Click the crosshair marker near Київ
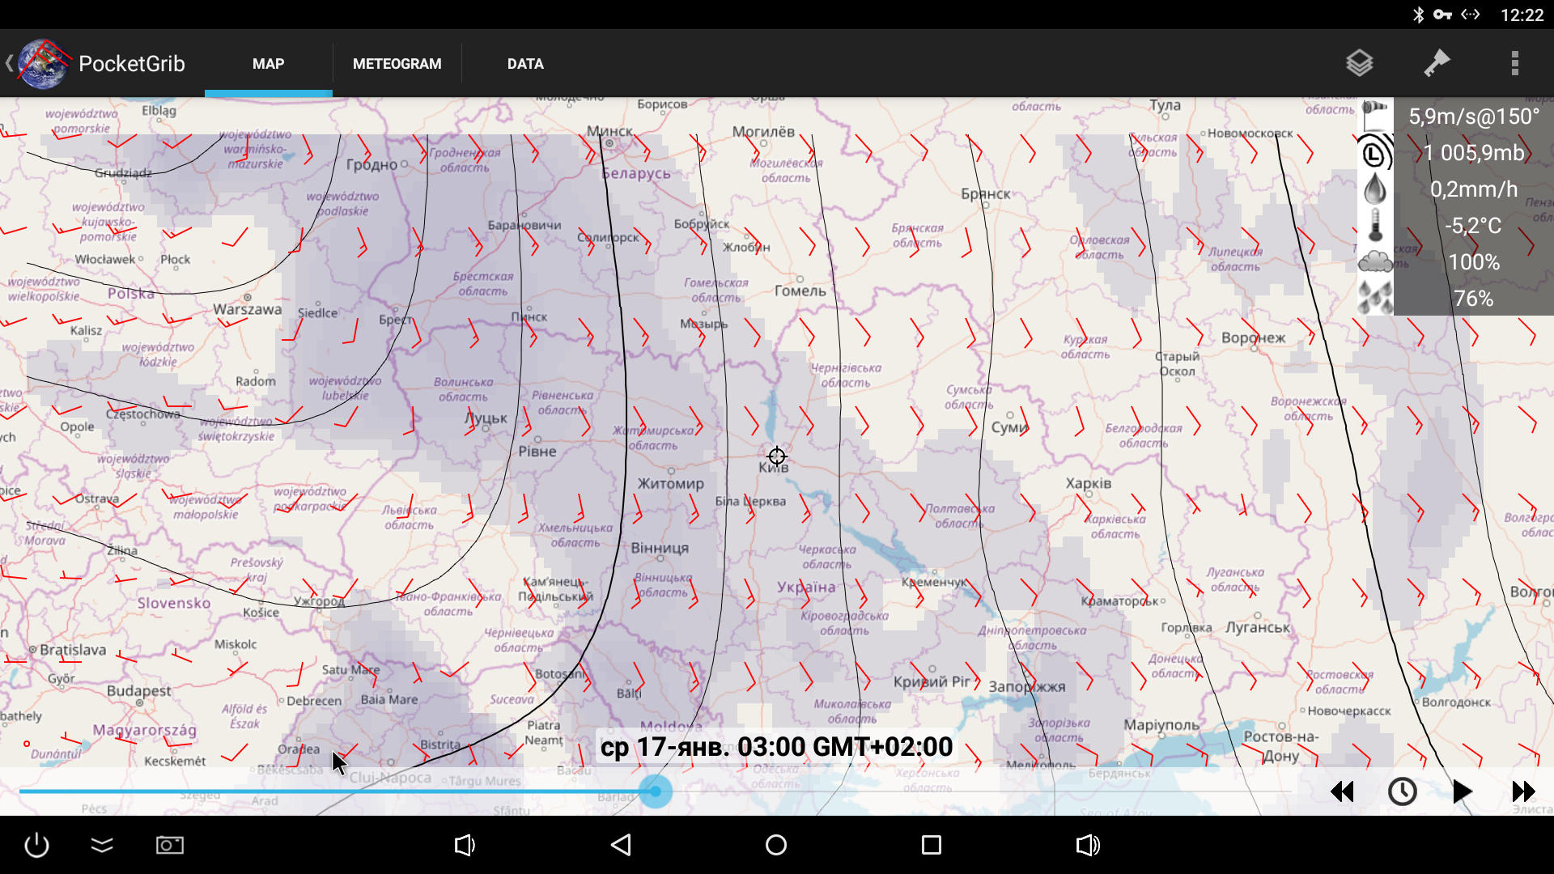 coord(776,456)
